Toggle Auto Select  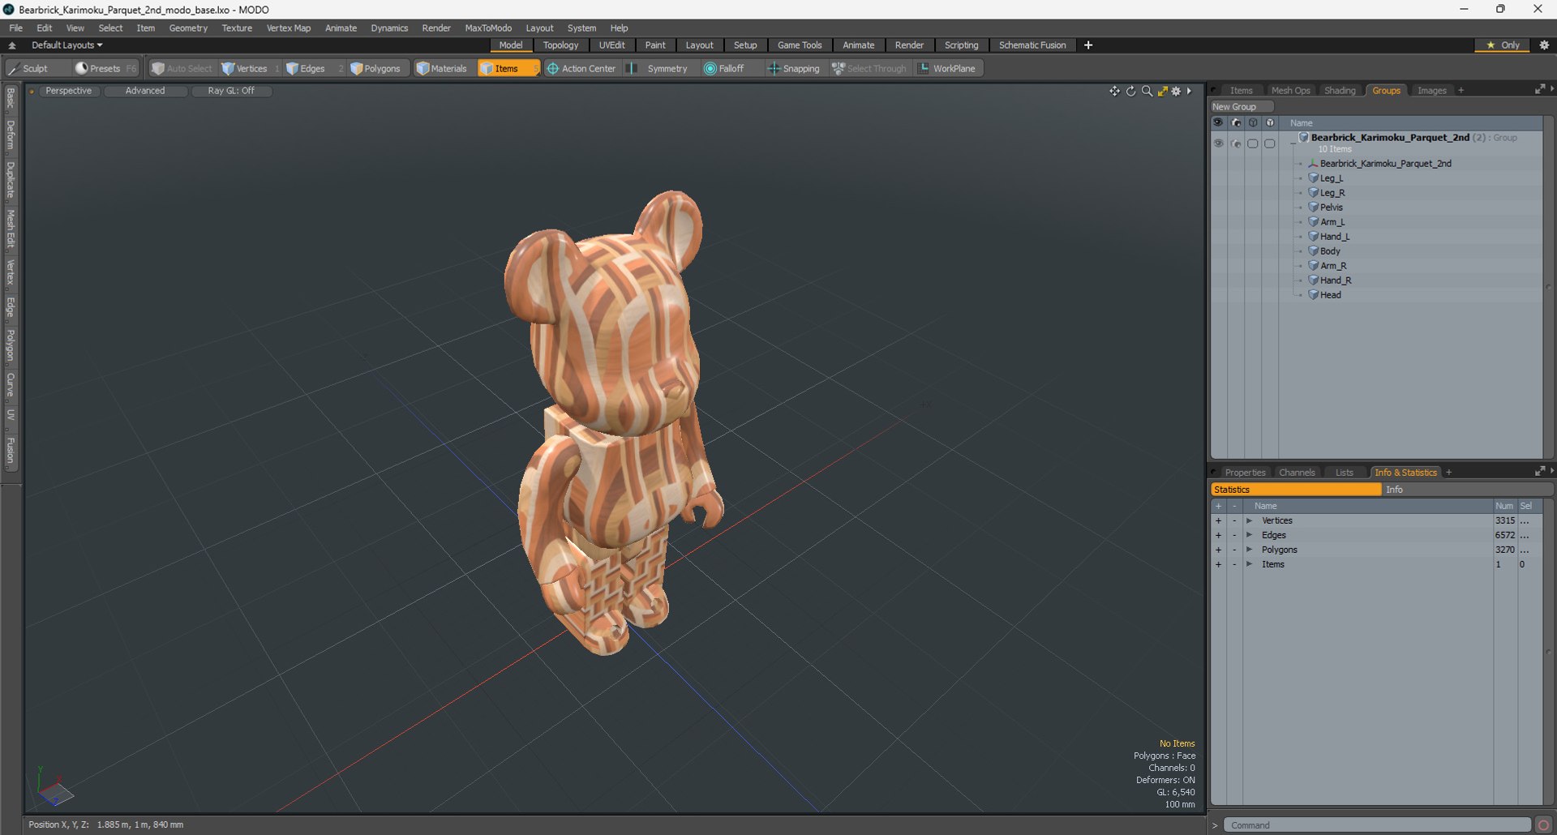pos(182,68)
